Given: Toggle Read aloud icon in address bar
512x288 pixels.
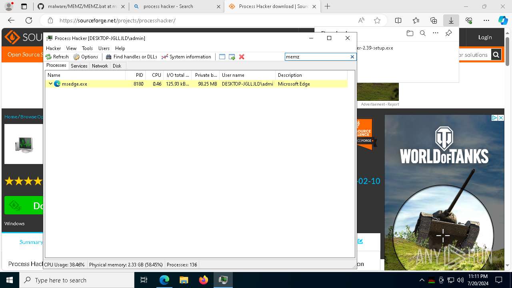Looking at the screenshot, I should 361,20.
